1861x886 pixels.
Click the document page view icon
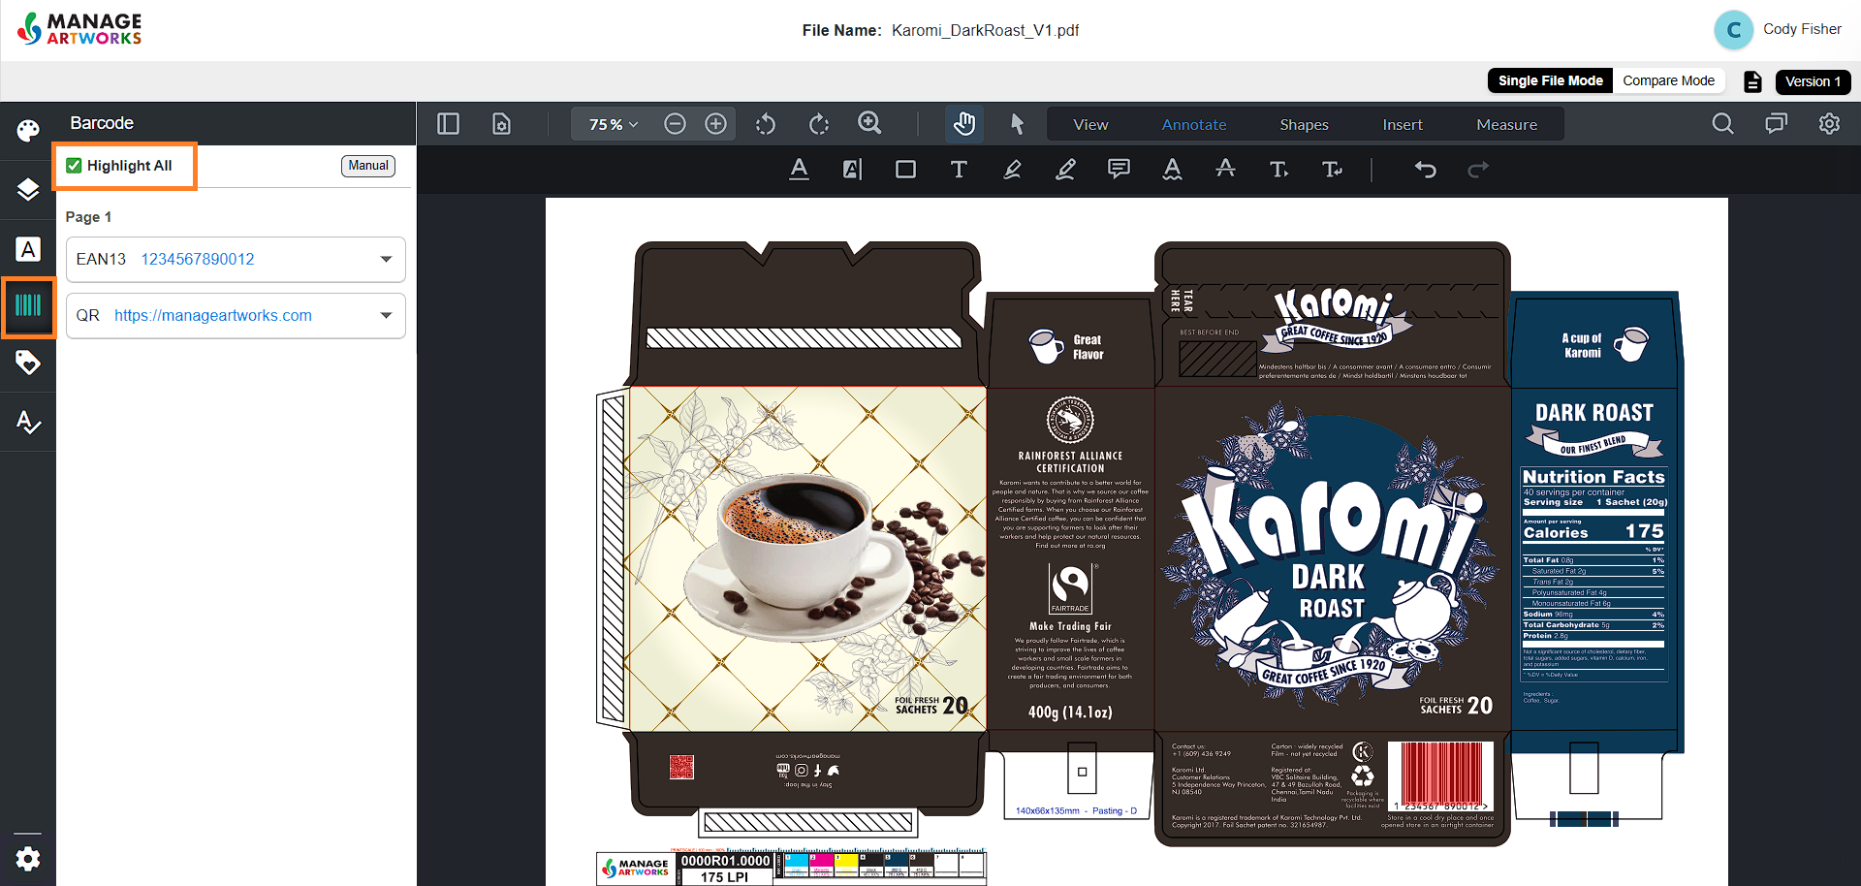click(501, 124)
